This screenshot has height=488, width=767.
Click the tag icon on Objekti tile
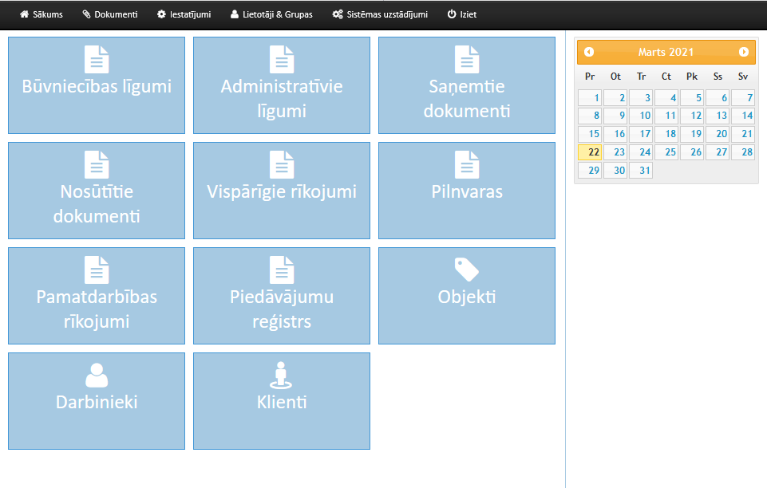[467, 270]
